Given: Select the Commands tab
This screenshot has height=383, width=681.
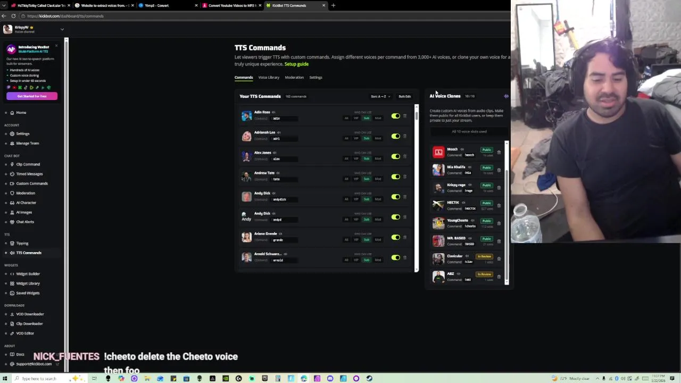Looking at the screenshot, I should coord(244,78).
